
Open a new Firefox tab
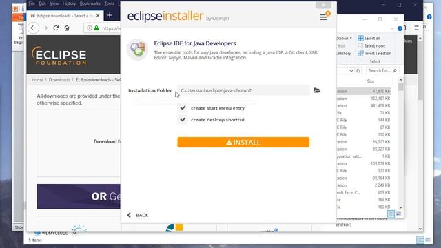110,15
